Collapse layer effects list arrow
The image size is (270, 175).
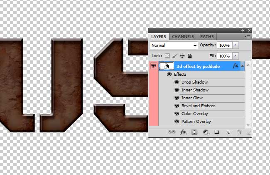(242, 66)
